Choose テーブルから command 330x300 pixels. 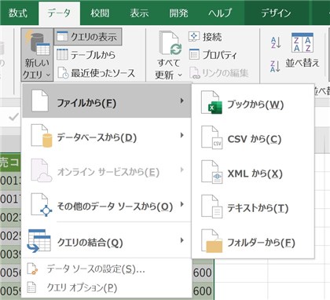tap(93, 55)
